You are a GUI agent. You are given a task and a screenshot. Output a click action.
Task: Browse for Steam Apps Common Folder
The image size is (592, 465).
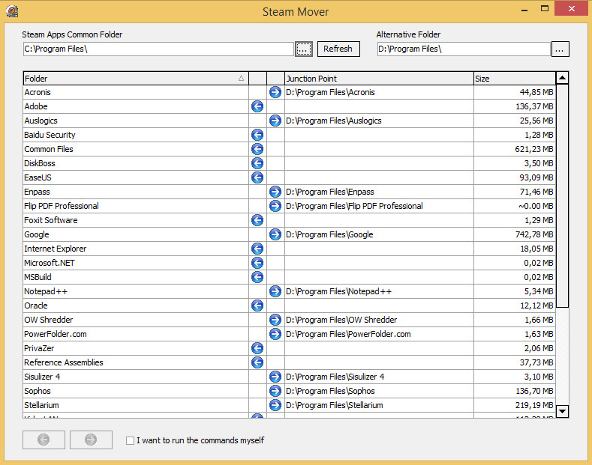(x=304, y=49)
